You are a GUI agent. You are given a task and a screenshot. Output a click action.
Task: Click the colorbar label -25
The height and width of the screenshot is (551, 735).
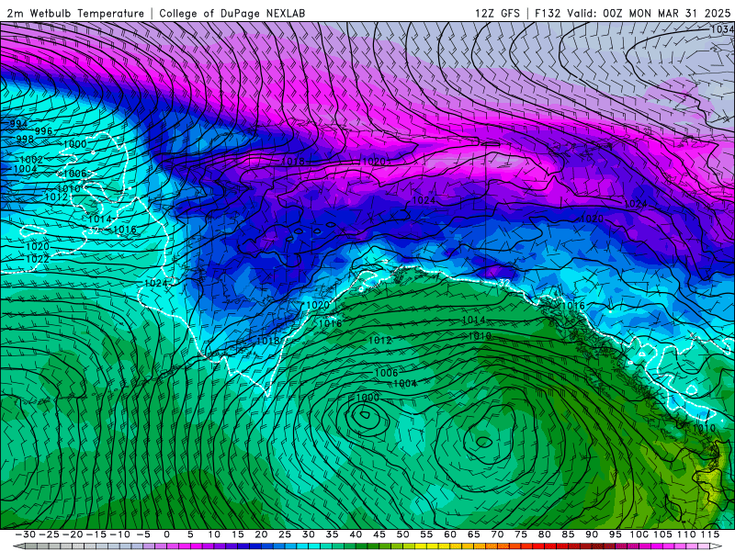click(49, 534)
